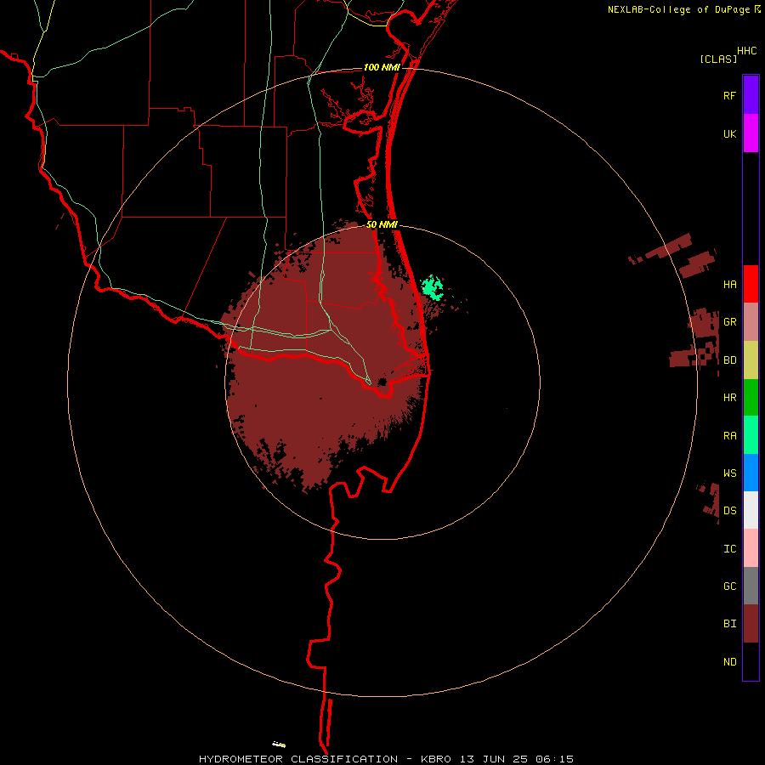
Task: Click the IC legend label
Action: pos(729,548)
